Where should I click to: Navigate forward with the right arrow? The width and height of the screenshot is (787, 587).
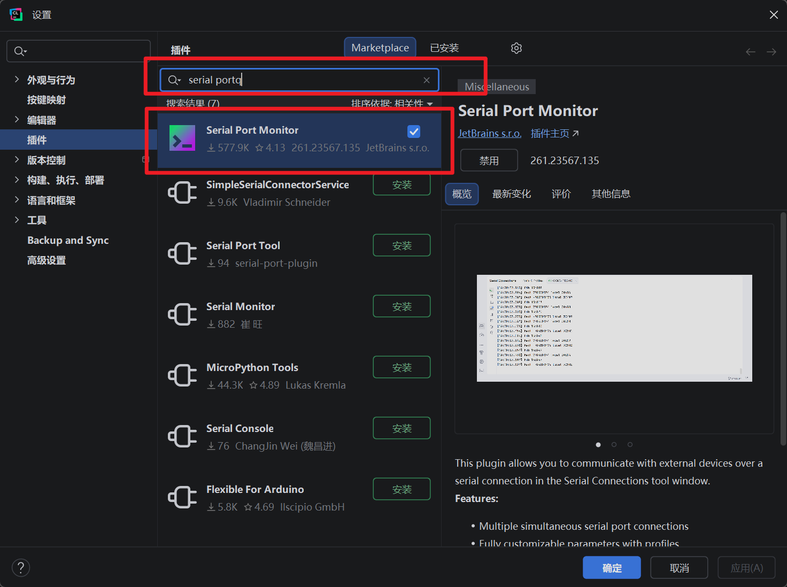coord(771,52)
